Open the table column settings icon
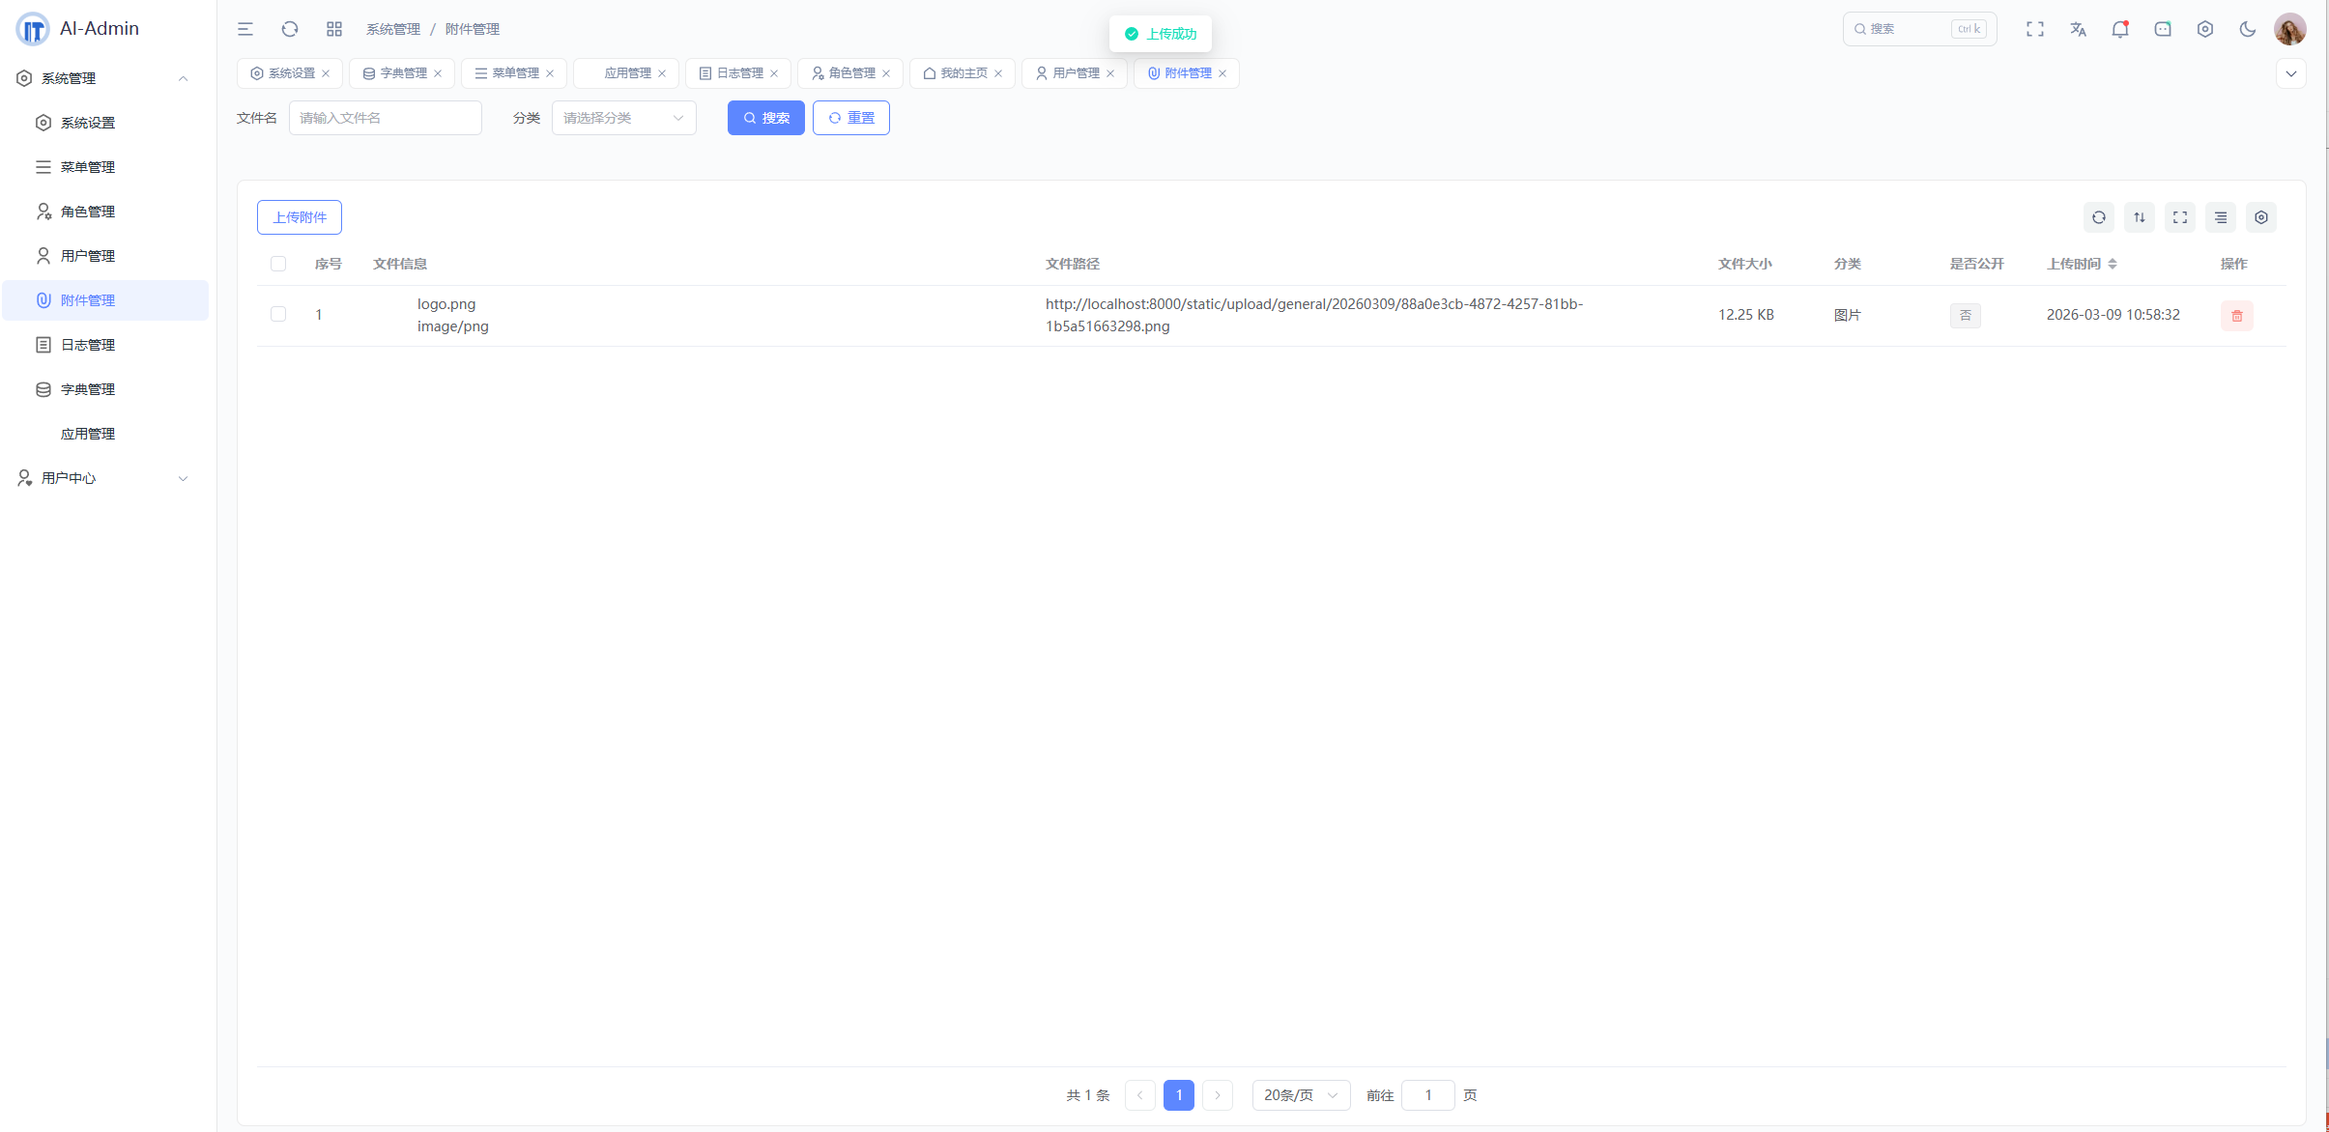 2261,217
